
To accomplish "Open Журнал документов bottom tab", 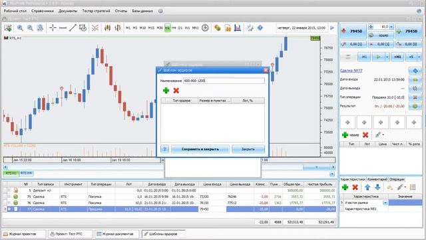I will 117,234.
